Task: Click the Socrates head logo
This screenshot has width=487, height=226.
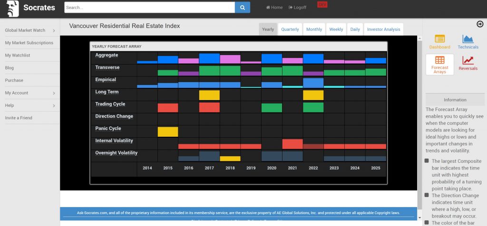Action: tap(13, 8)
